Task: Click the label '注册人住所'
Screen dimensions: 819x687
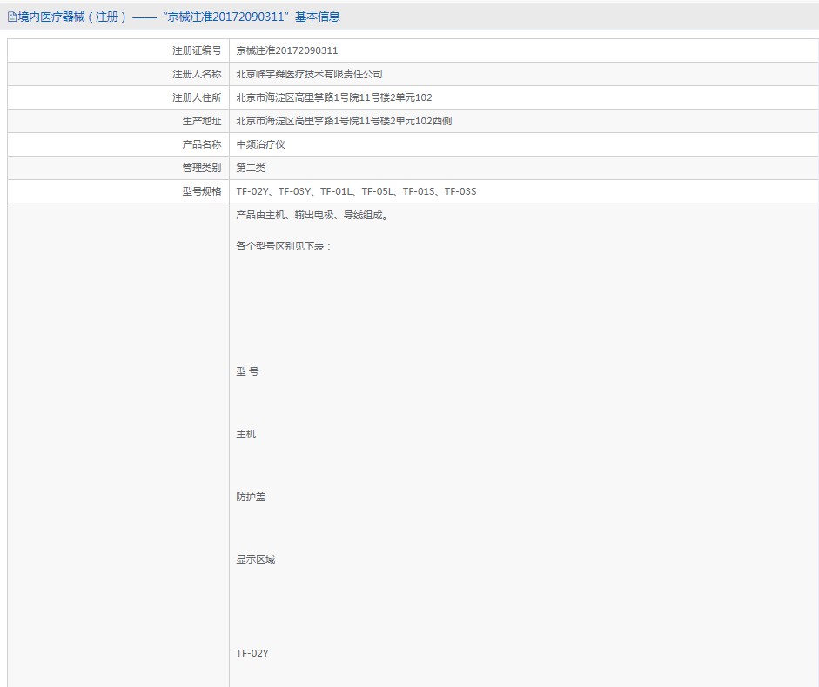Action: coord(197,97)
